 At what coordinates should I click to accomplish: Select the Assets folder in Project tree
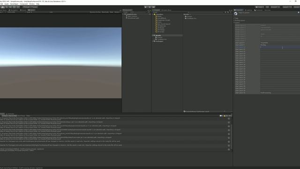click(158, 36)
